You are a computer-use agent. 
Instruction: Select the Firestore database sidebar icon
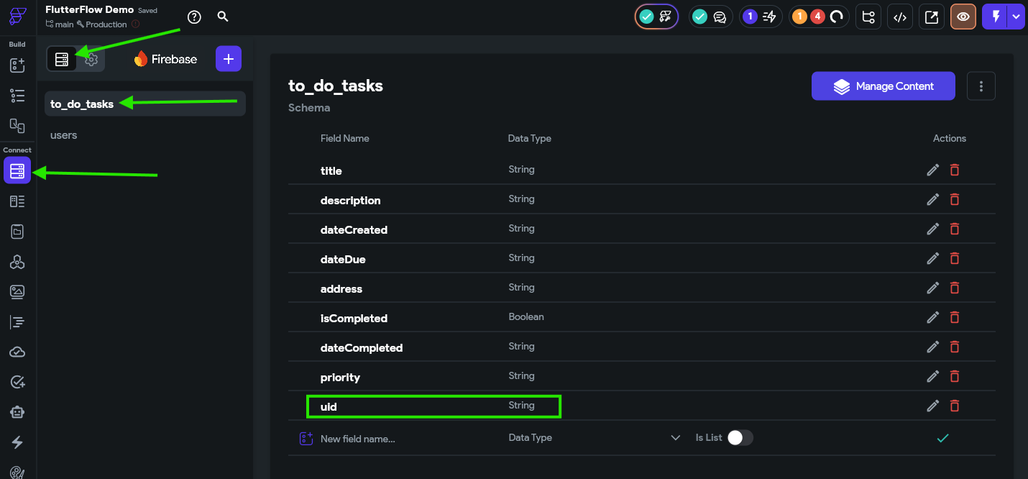pos(17,170)
